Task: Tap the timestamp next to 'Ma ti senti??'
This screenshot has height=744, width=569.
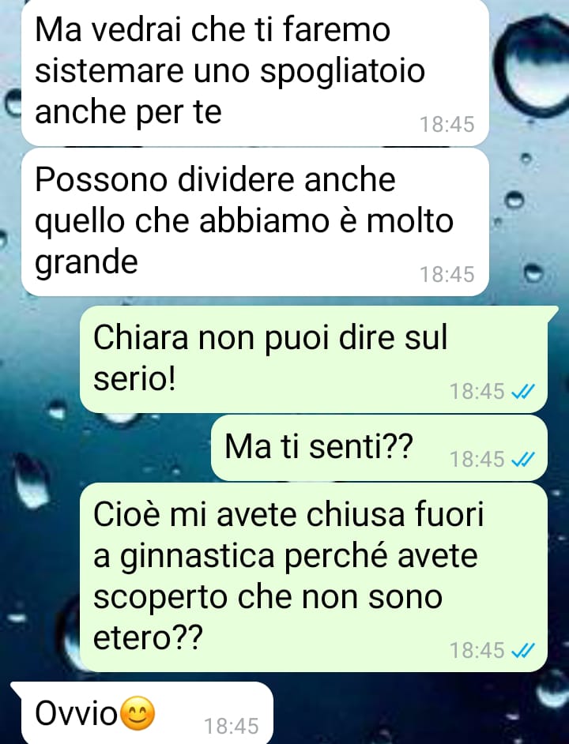Action: pos(477,460)
